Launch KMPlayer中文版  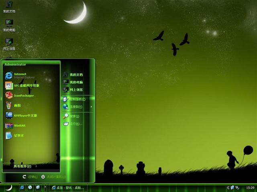pos(21,116)
